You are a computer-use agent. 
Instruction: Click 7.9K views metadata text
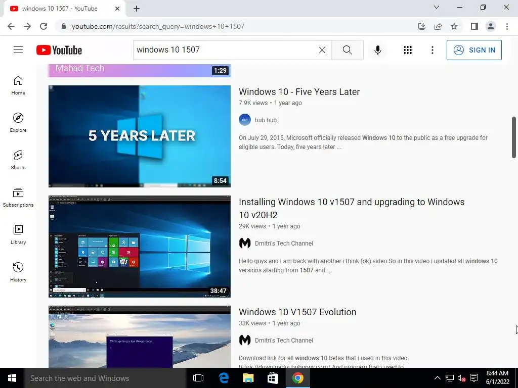pos(253,103)
